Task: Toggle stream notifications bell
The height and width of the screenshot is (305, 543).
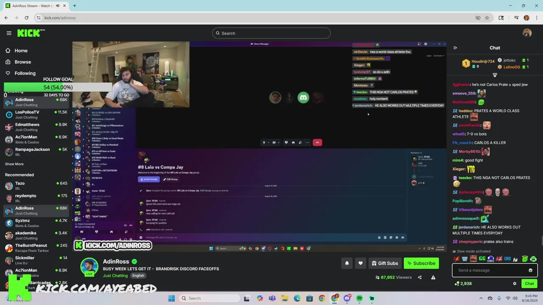Action: click(347, 263)
